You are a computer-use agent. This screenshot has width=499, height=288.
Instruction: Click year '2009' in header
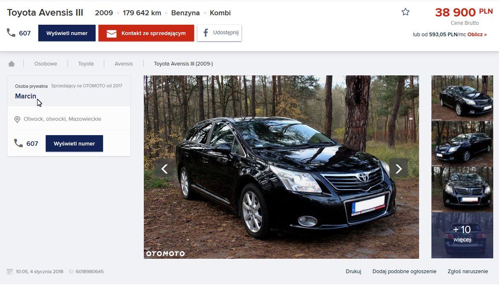click(x=104, y=13)
